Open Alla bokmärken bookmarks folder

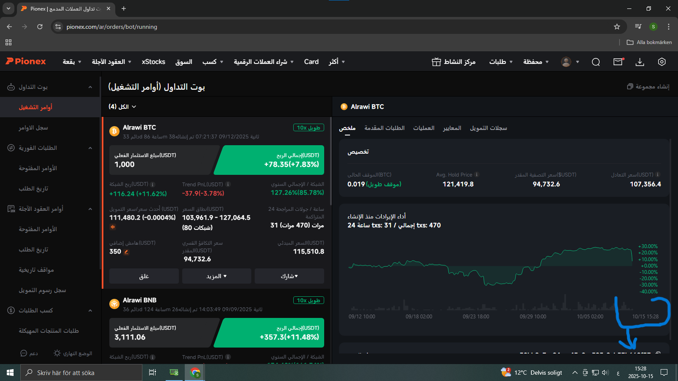click(649, 42)
